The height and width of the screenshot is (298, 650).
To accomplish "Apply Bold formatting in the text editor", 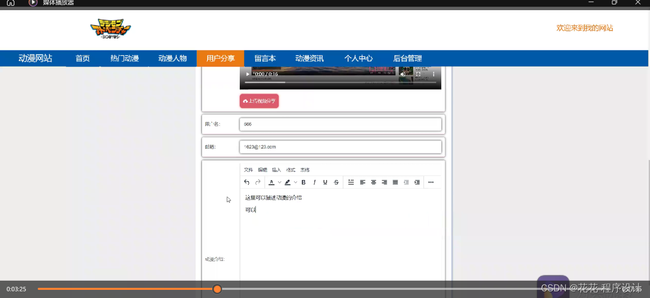I will 303,182.
